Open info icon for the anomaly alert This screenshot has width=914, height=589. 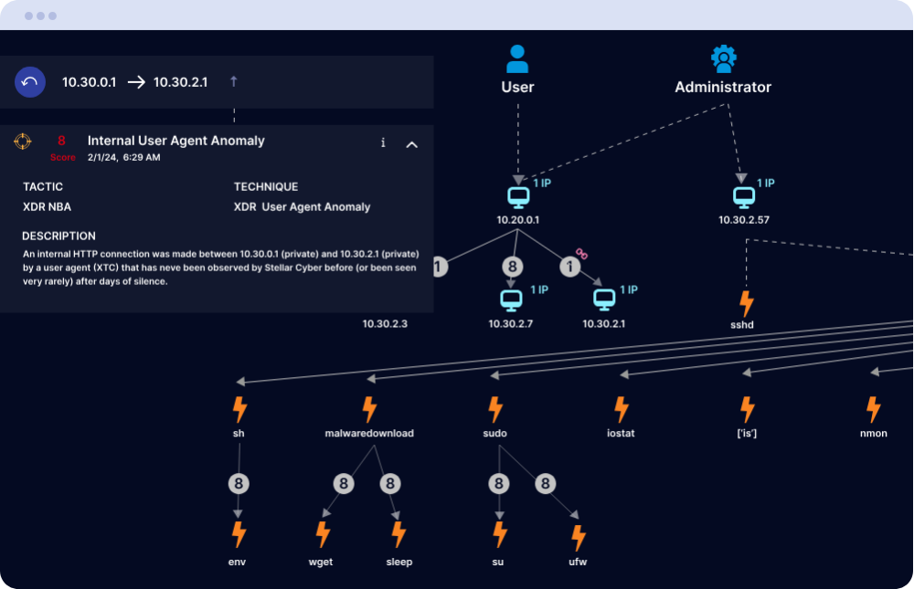point(383,142)
